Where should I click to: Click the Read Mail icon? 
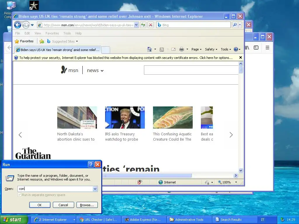pos(173,49)
